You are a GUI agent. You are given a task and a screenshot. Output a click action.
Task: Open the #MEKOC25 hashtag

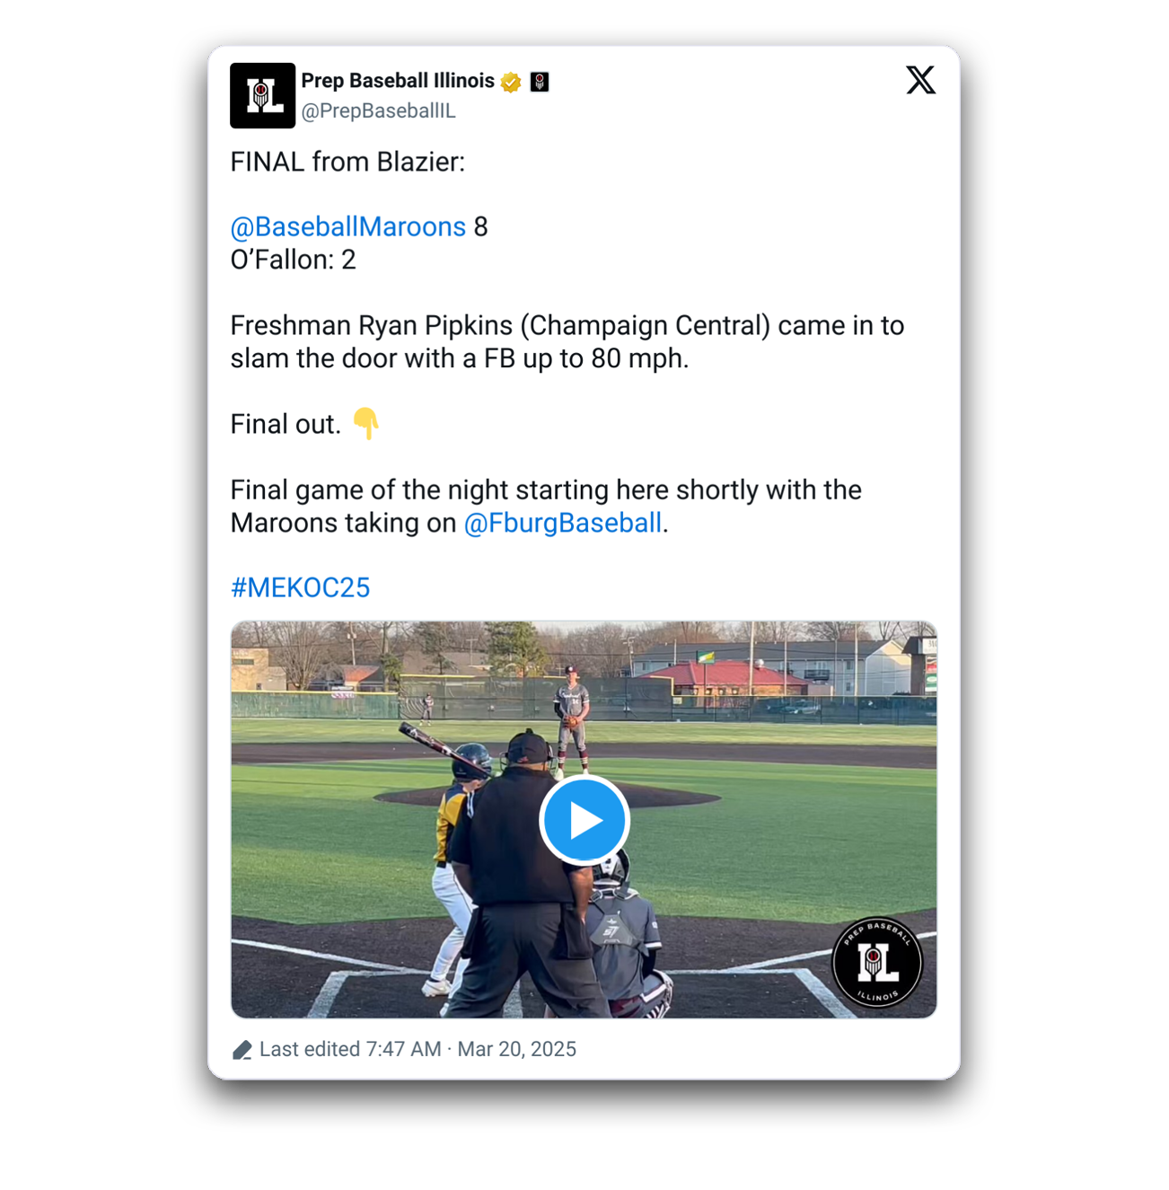[300, 587]
